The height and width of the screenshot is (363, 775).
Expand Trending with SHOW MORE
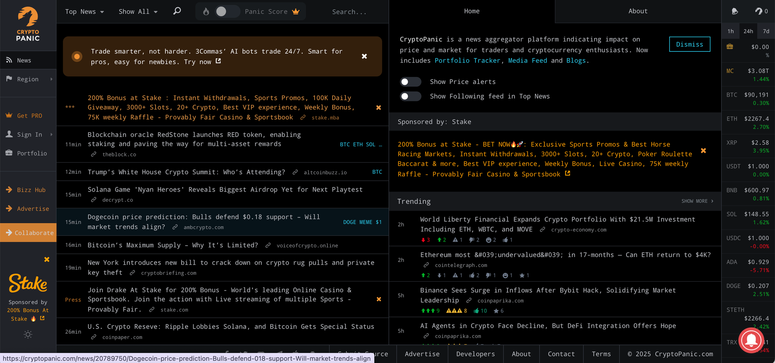pos(697,201)
